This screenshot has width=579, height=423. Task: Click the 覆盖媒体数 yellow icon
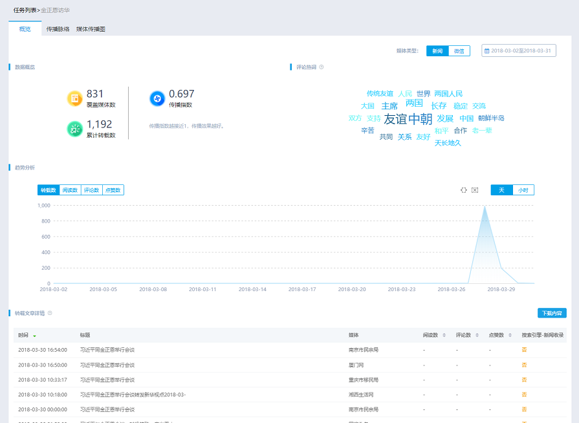pos(75,98)
